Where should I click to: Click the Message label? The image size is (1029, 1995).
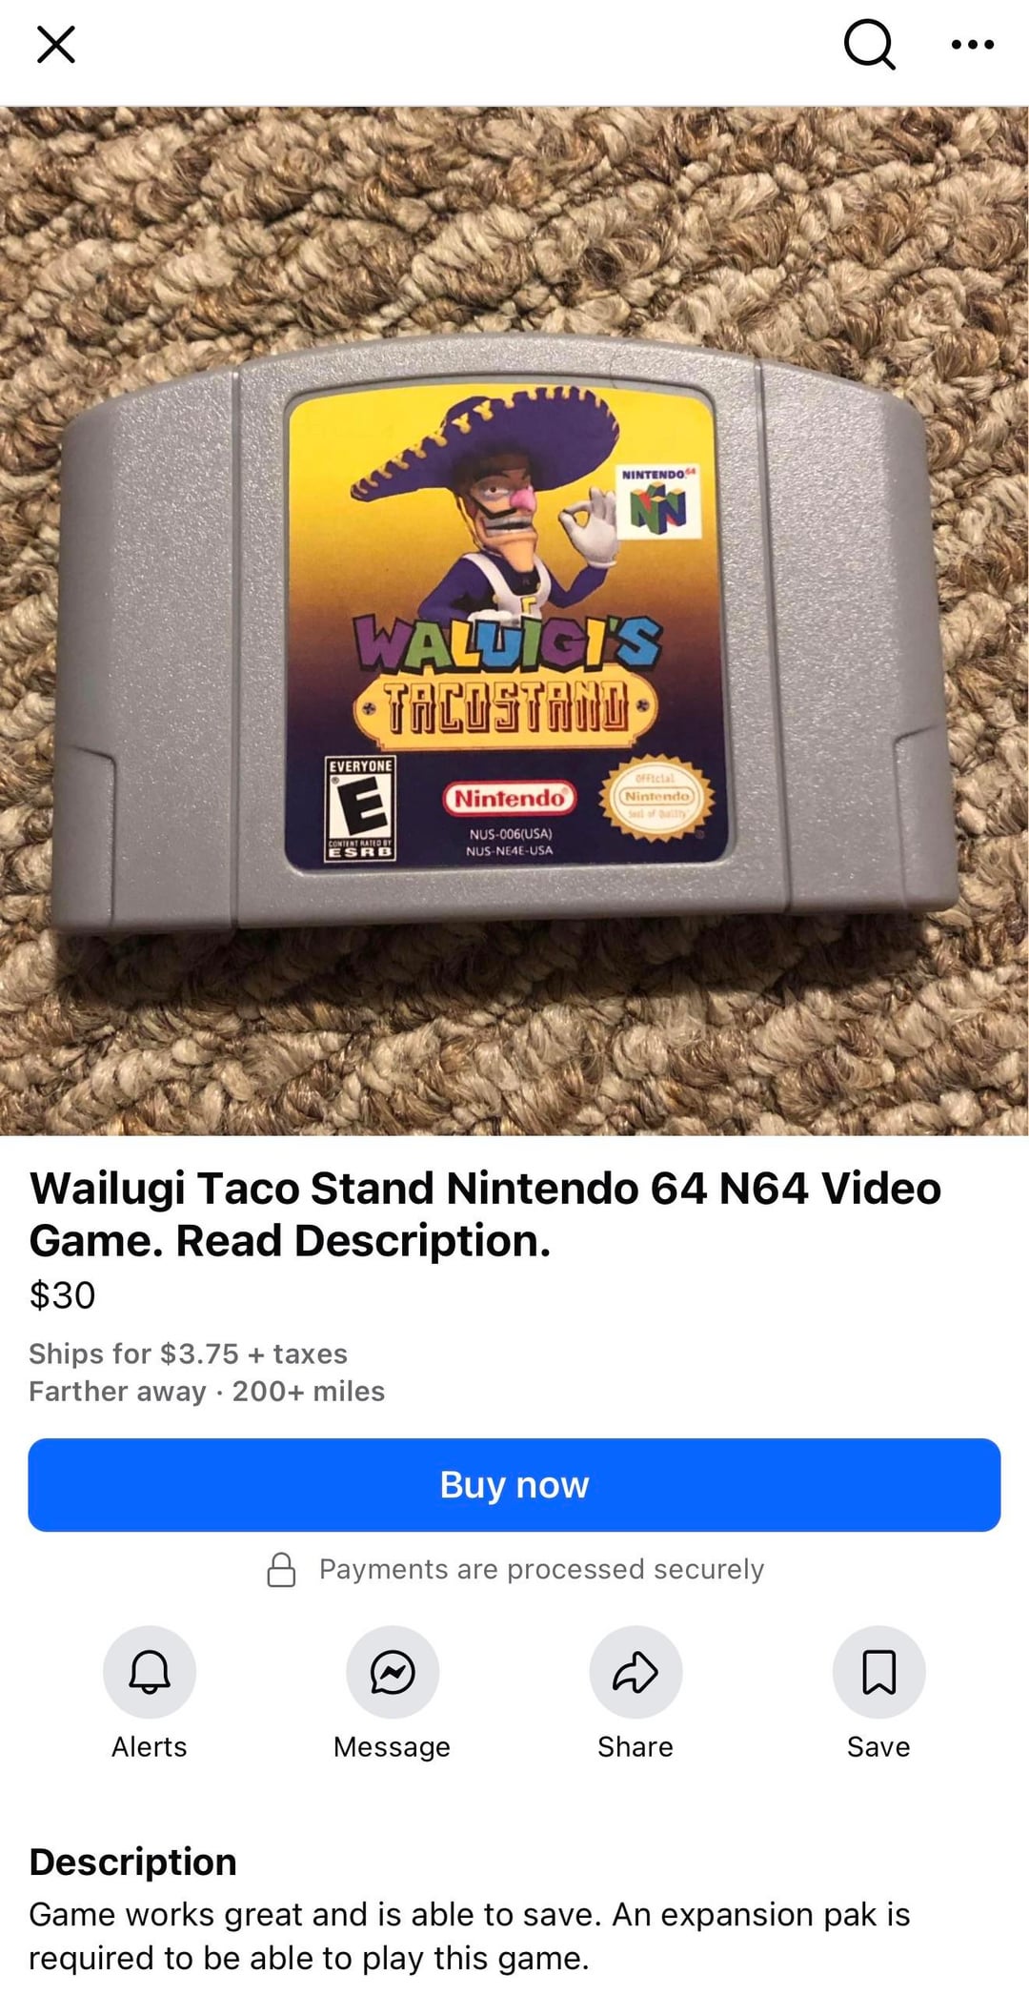click(x=392, y=1747)
